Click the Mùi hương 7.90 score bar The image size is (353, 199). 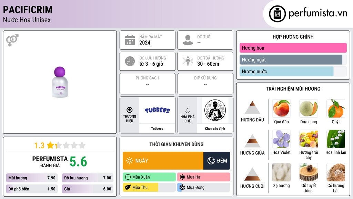(32, 178)
